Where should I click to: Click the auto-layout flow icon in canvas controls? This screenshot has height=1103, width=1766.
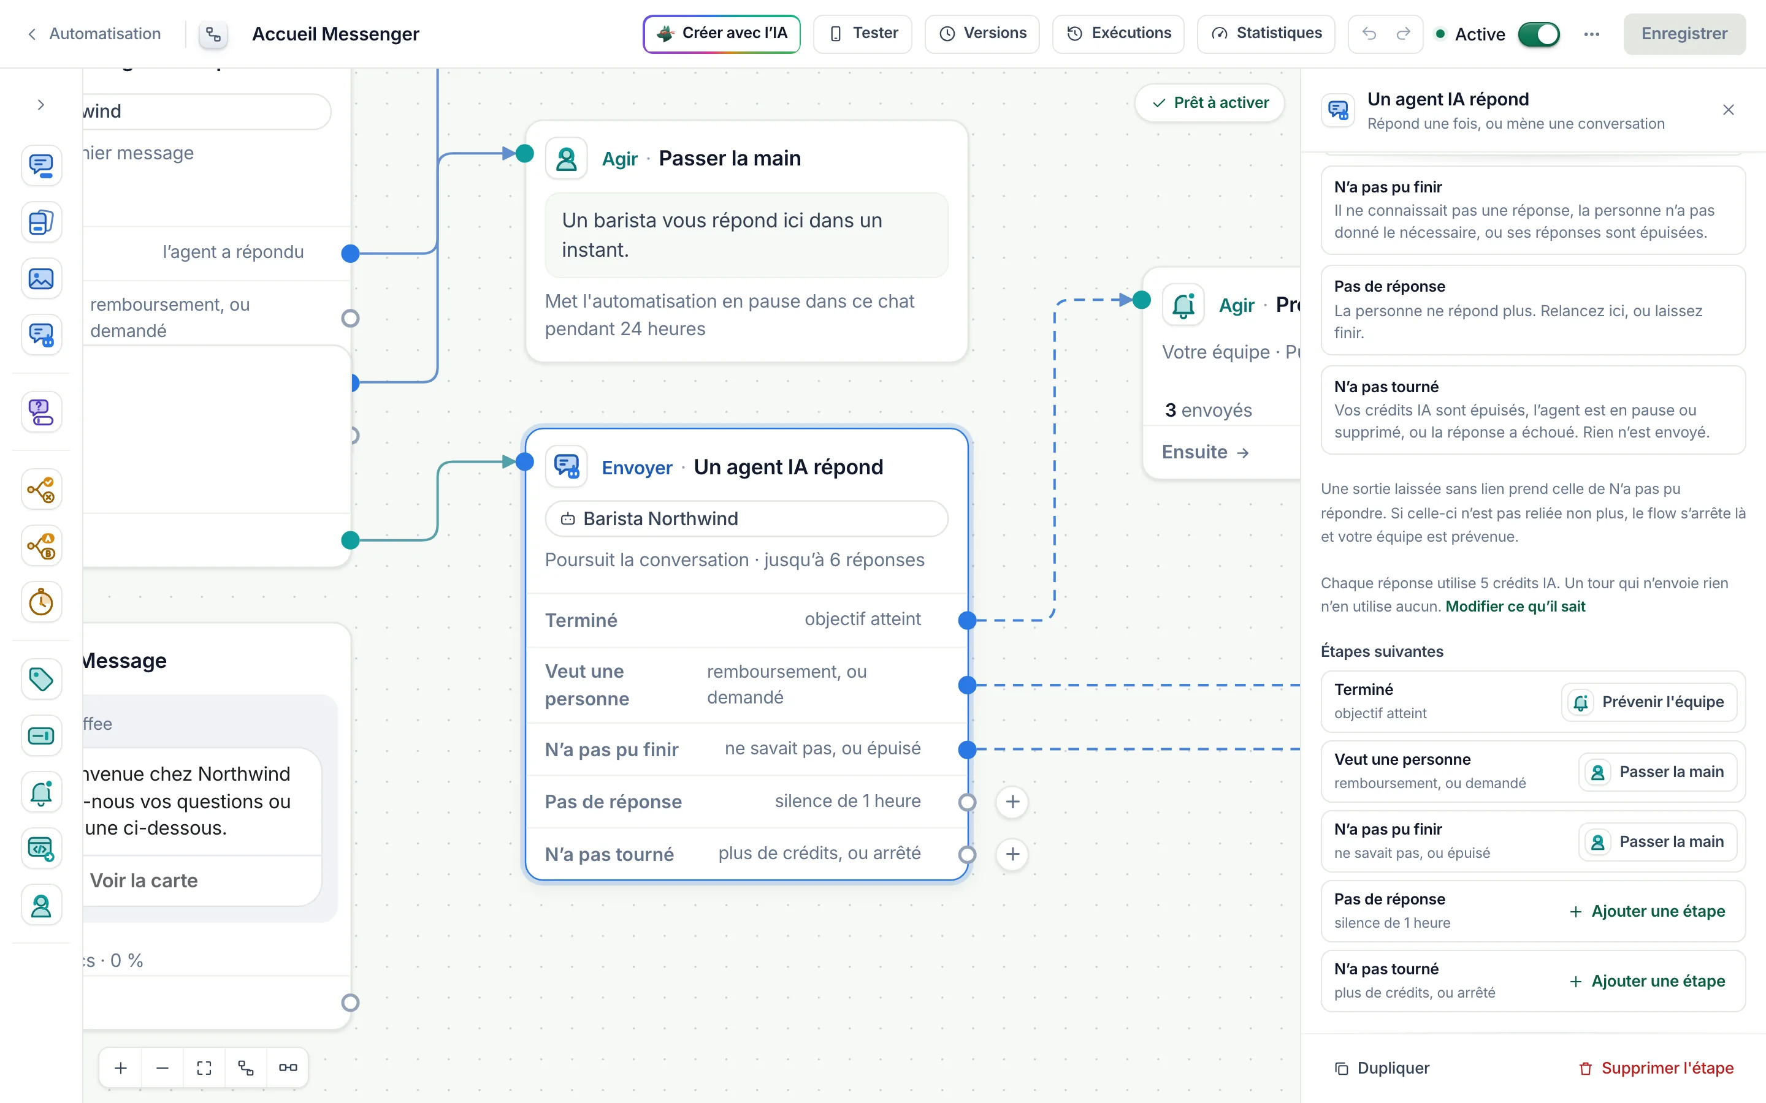point(245,1068)
